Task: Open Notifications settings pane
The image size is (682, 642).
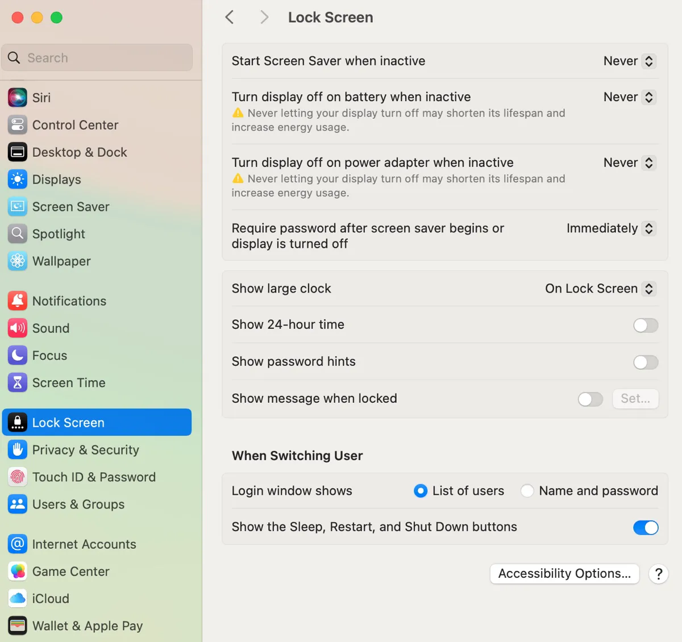Action: (97, 301)
